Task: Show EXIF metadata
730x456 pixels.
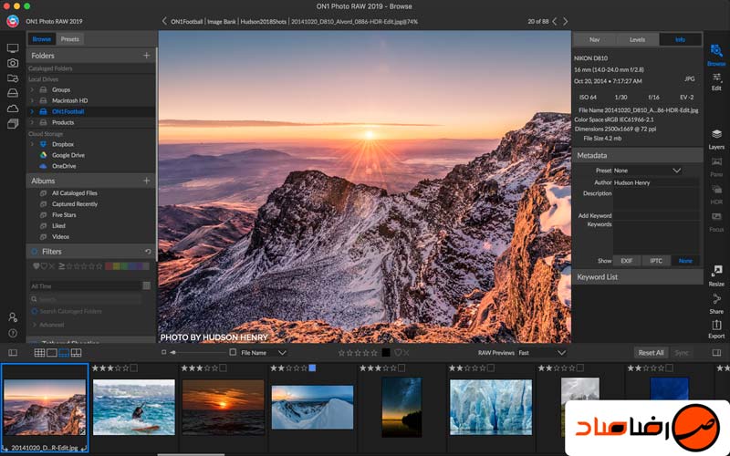Action: point(627,261)
